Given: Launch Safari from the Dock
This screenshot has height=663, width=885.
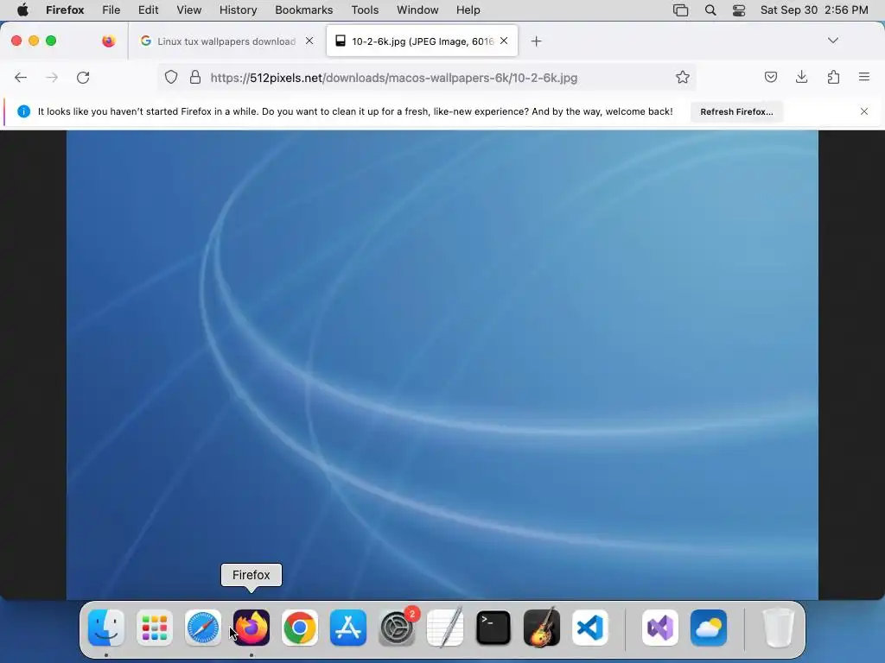Looking at the screenshot, I should coord(203,628).
